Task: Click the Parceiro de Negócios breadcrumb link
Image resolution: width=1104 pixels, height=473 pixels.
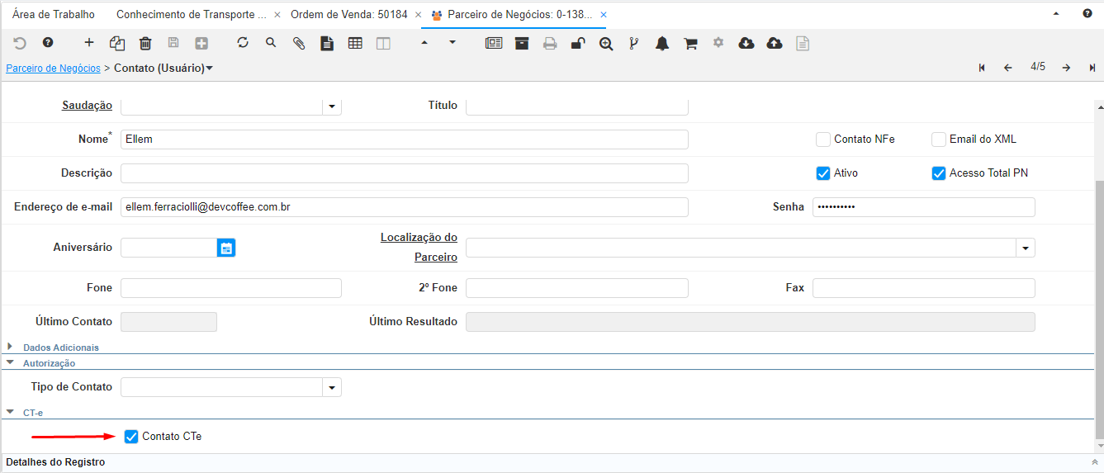Action: pos(53,69)
